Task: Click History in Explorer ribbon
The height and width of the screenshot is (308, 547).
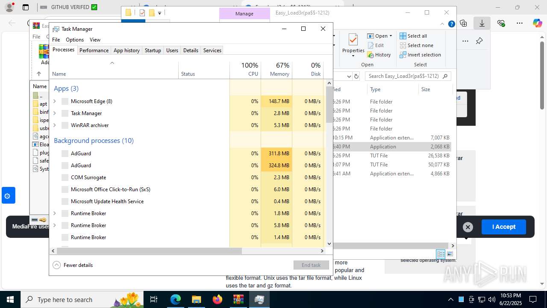Action: [x=379, y=55]
